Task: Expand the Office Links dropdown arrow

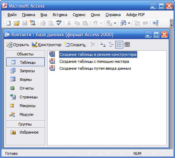Action: point(115,23)
